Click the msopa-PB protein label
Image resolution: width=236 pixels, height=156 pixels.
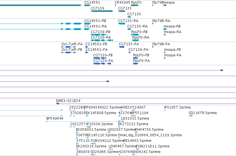(x=172, y=49)
